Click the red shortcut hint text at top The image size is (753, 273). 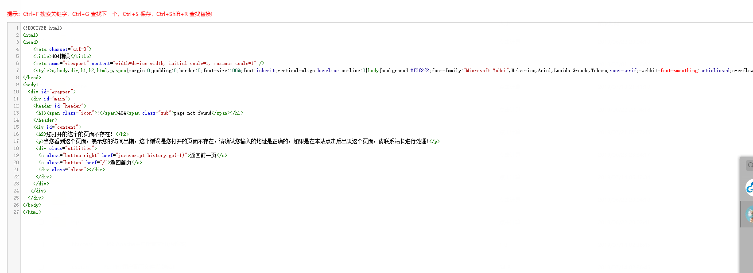110,14
